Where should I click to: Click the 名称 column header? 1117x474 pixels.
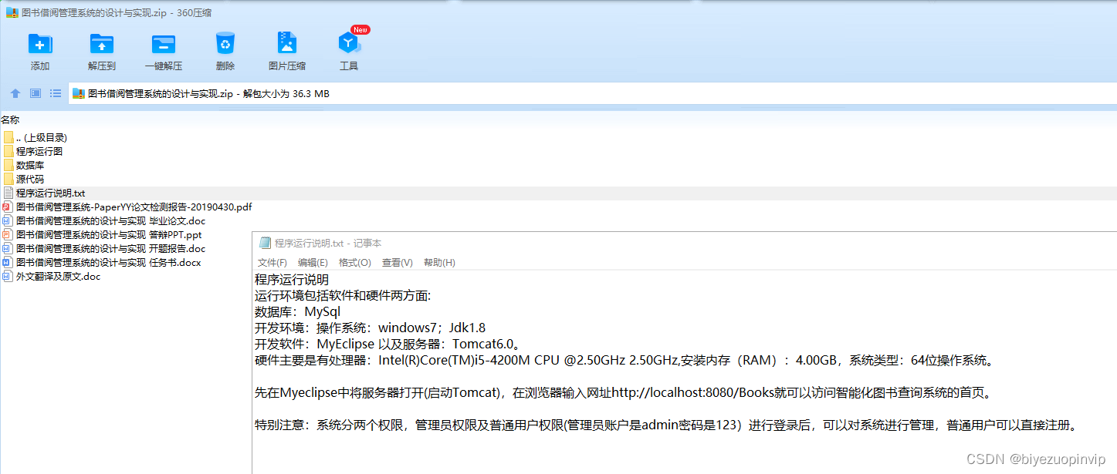10,119
